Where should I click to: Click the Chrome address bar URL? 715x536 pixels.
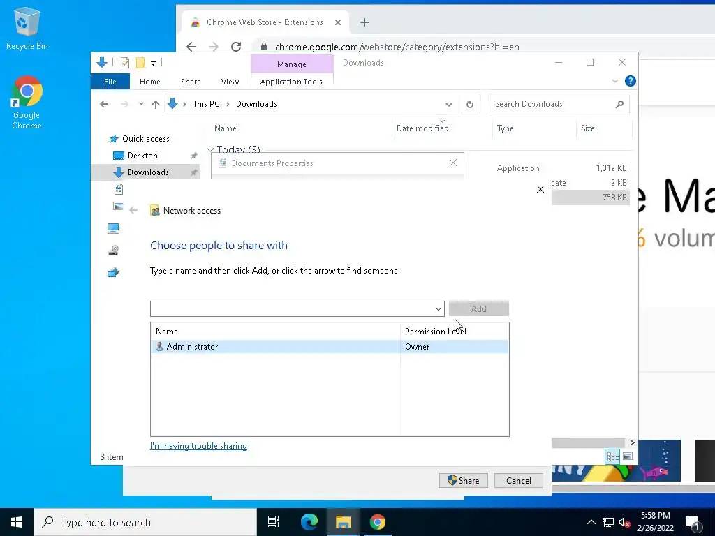pyautogui.click(x=397, y=47)
